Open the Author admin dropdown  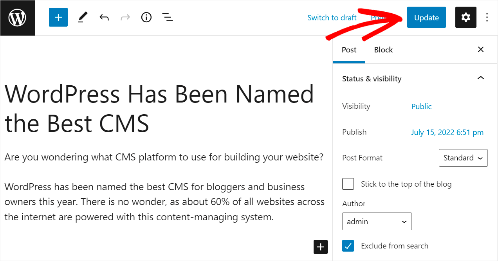(x=377, y=221)
